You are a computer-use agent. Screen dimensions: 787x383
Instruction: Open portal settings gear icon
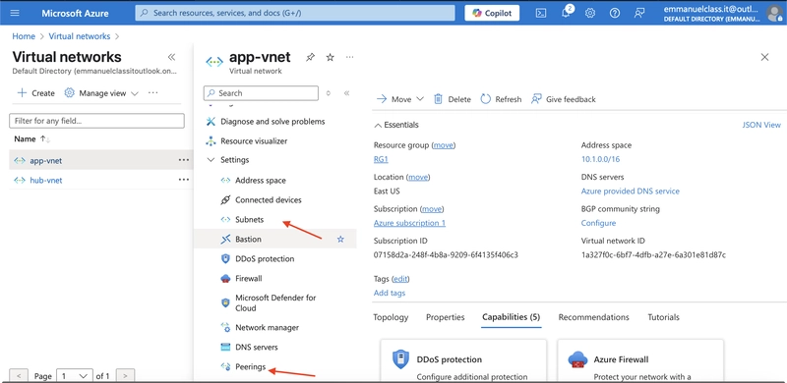click(590, 13)
